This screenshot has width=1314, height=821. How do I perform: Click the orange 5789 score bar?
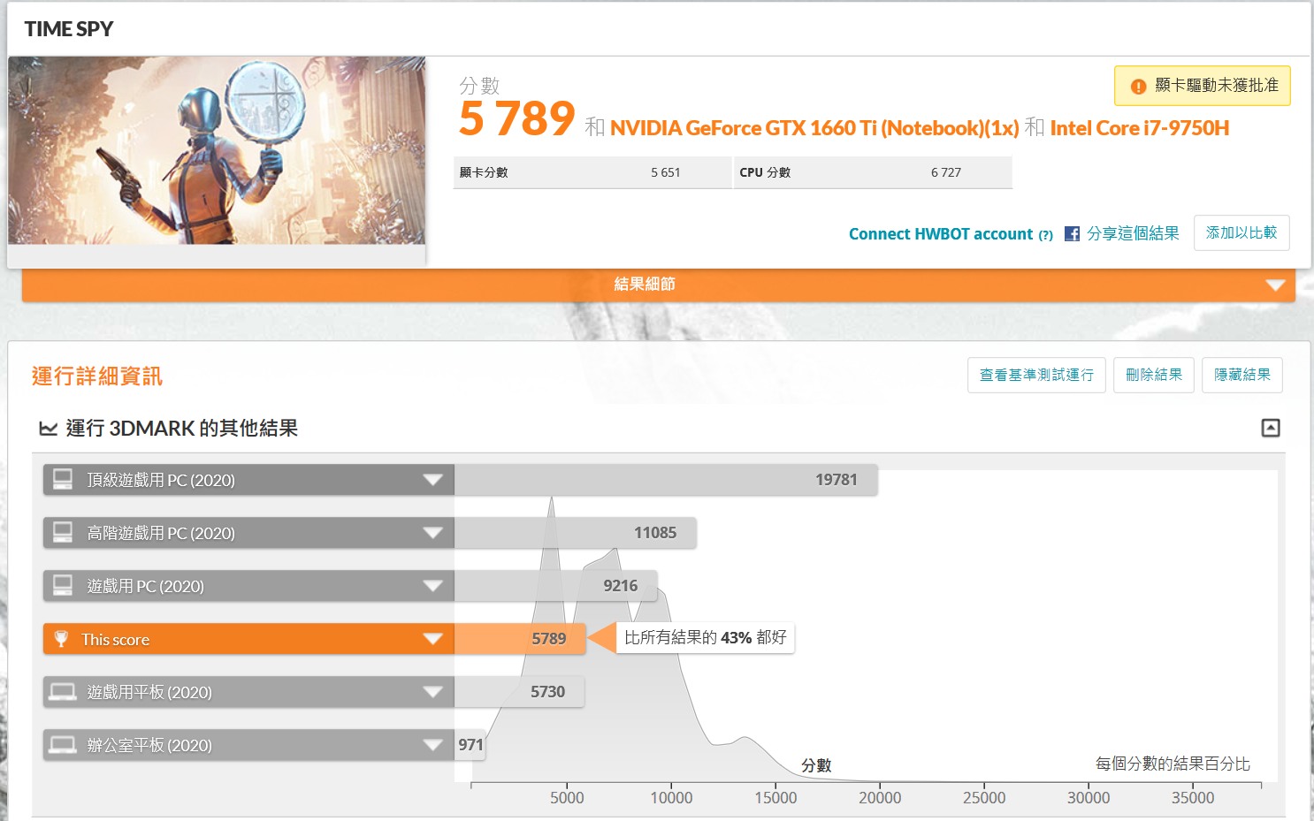coord(520,639)
